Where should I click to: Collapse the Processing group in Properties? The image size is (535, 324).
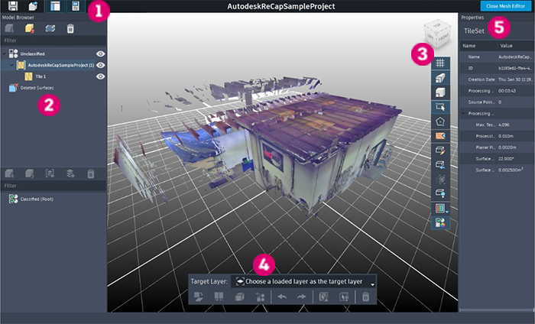pos(463,113)
